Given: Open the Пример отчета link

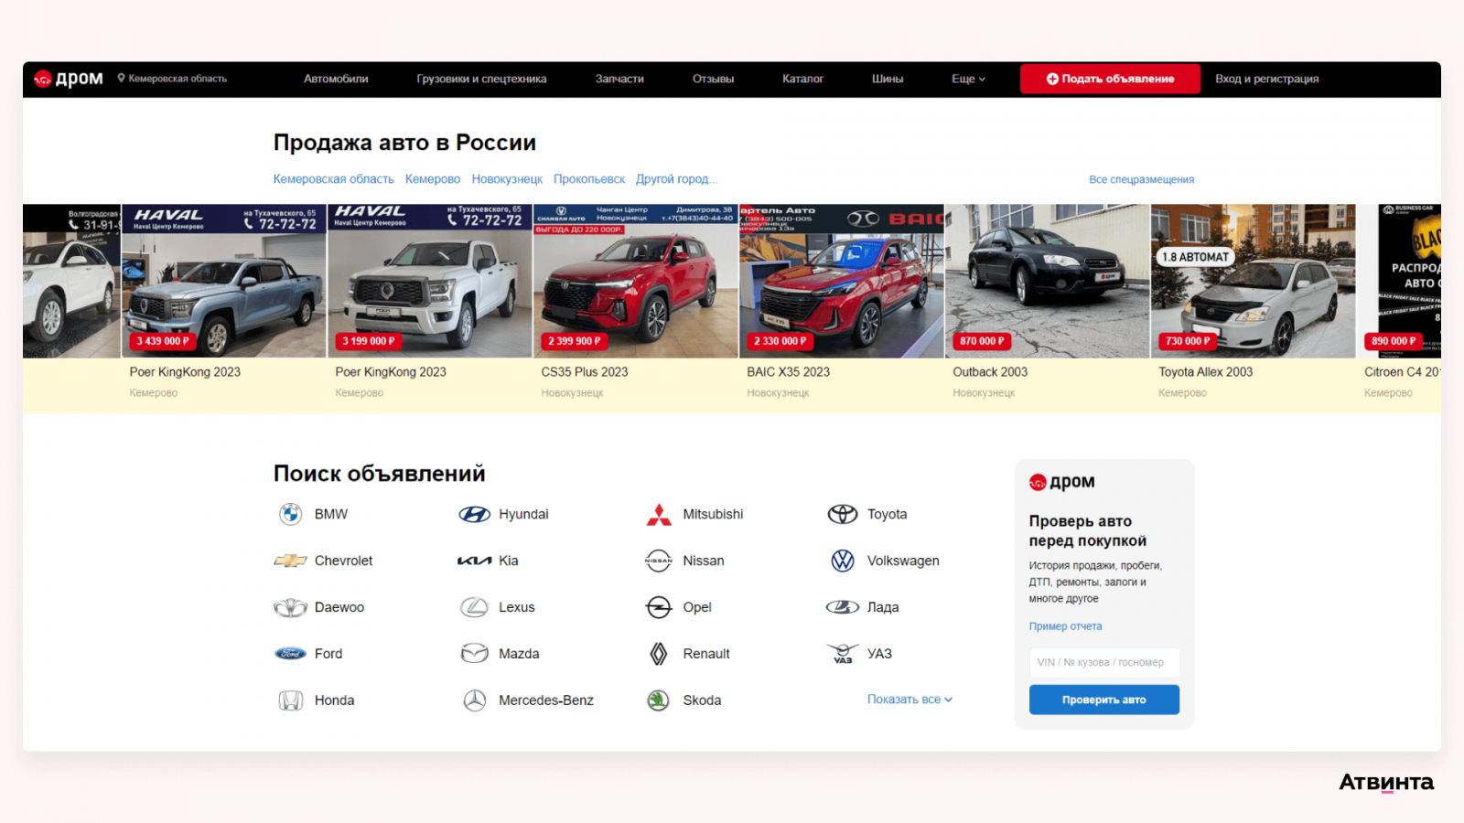Looking at the screenshot, I should click(x=1065, y=626).
